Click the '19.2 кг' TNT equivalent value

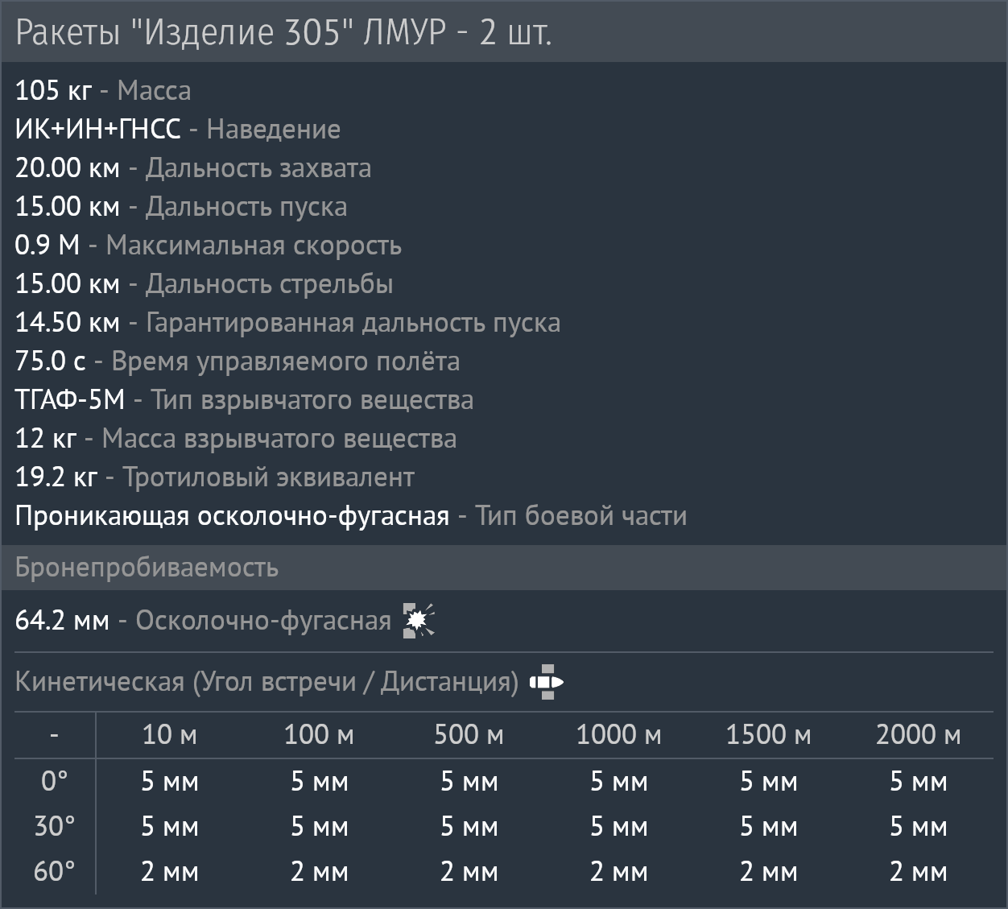click(56, 477)
